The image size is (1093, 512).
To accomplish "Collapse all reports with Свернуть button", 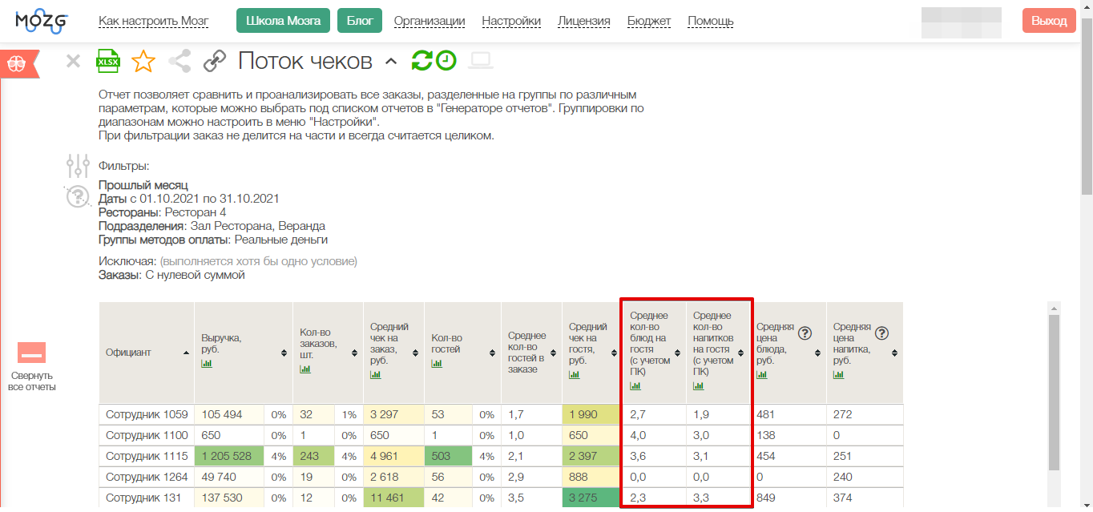I will 31,353.
